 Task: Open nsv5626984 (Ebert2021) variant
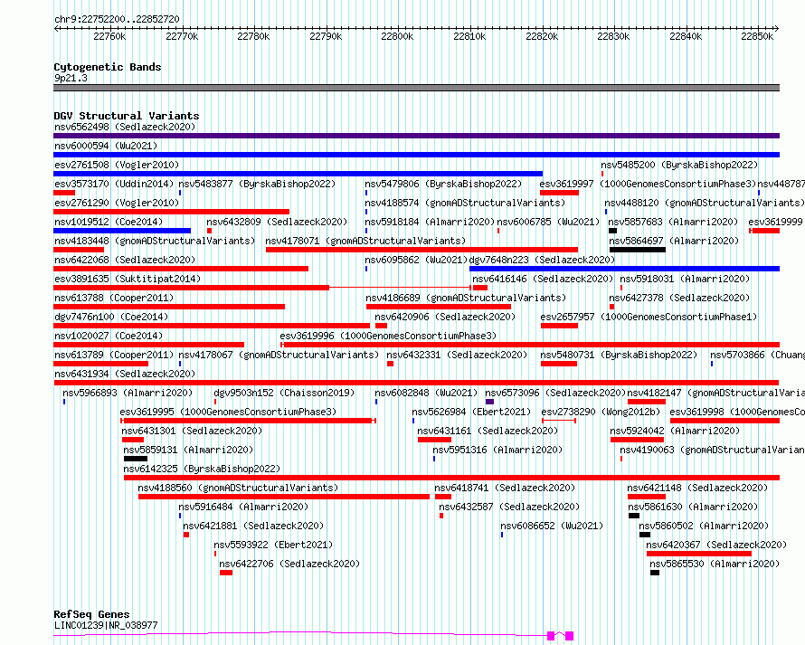[x=471, y=412]
